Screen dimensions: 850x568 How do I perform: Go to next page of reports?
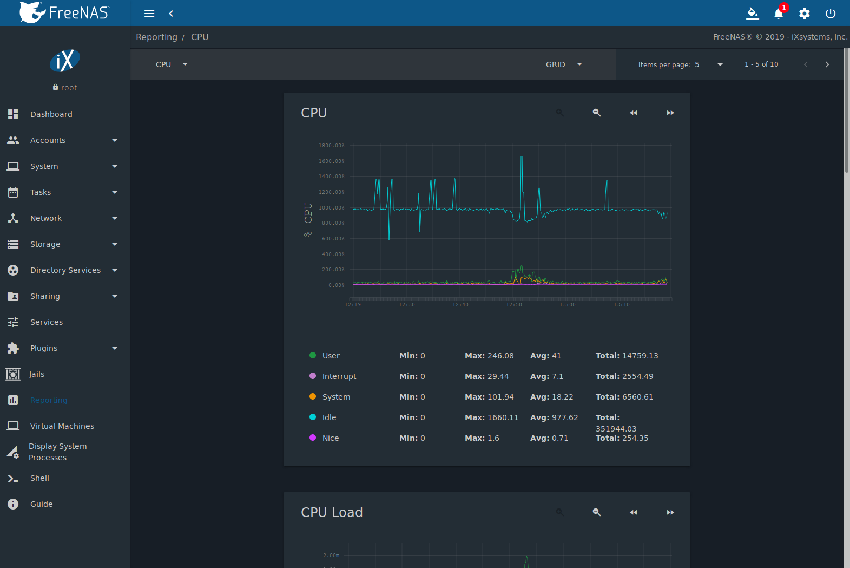827,64
